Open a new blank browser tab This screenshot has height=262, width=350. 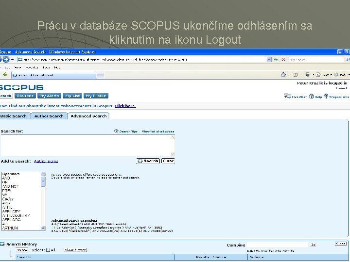[x=100, y=75]
